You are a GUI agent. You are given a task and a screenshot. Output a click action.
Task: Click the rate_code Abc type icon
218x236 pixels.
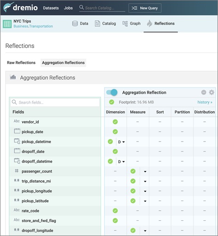[x=17, y=210]
